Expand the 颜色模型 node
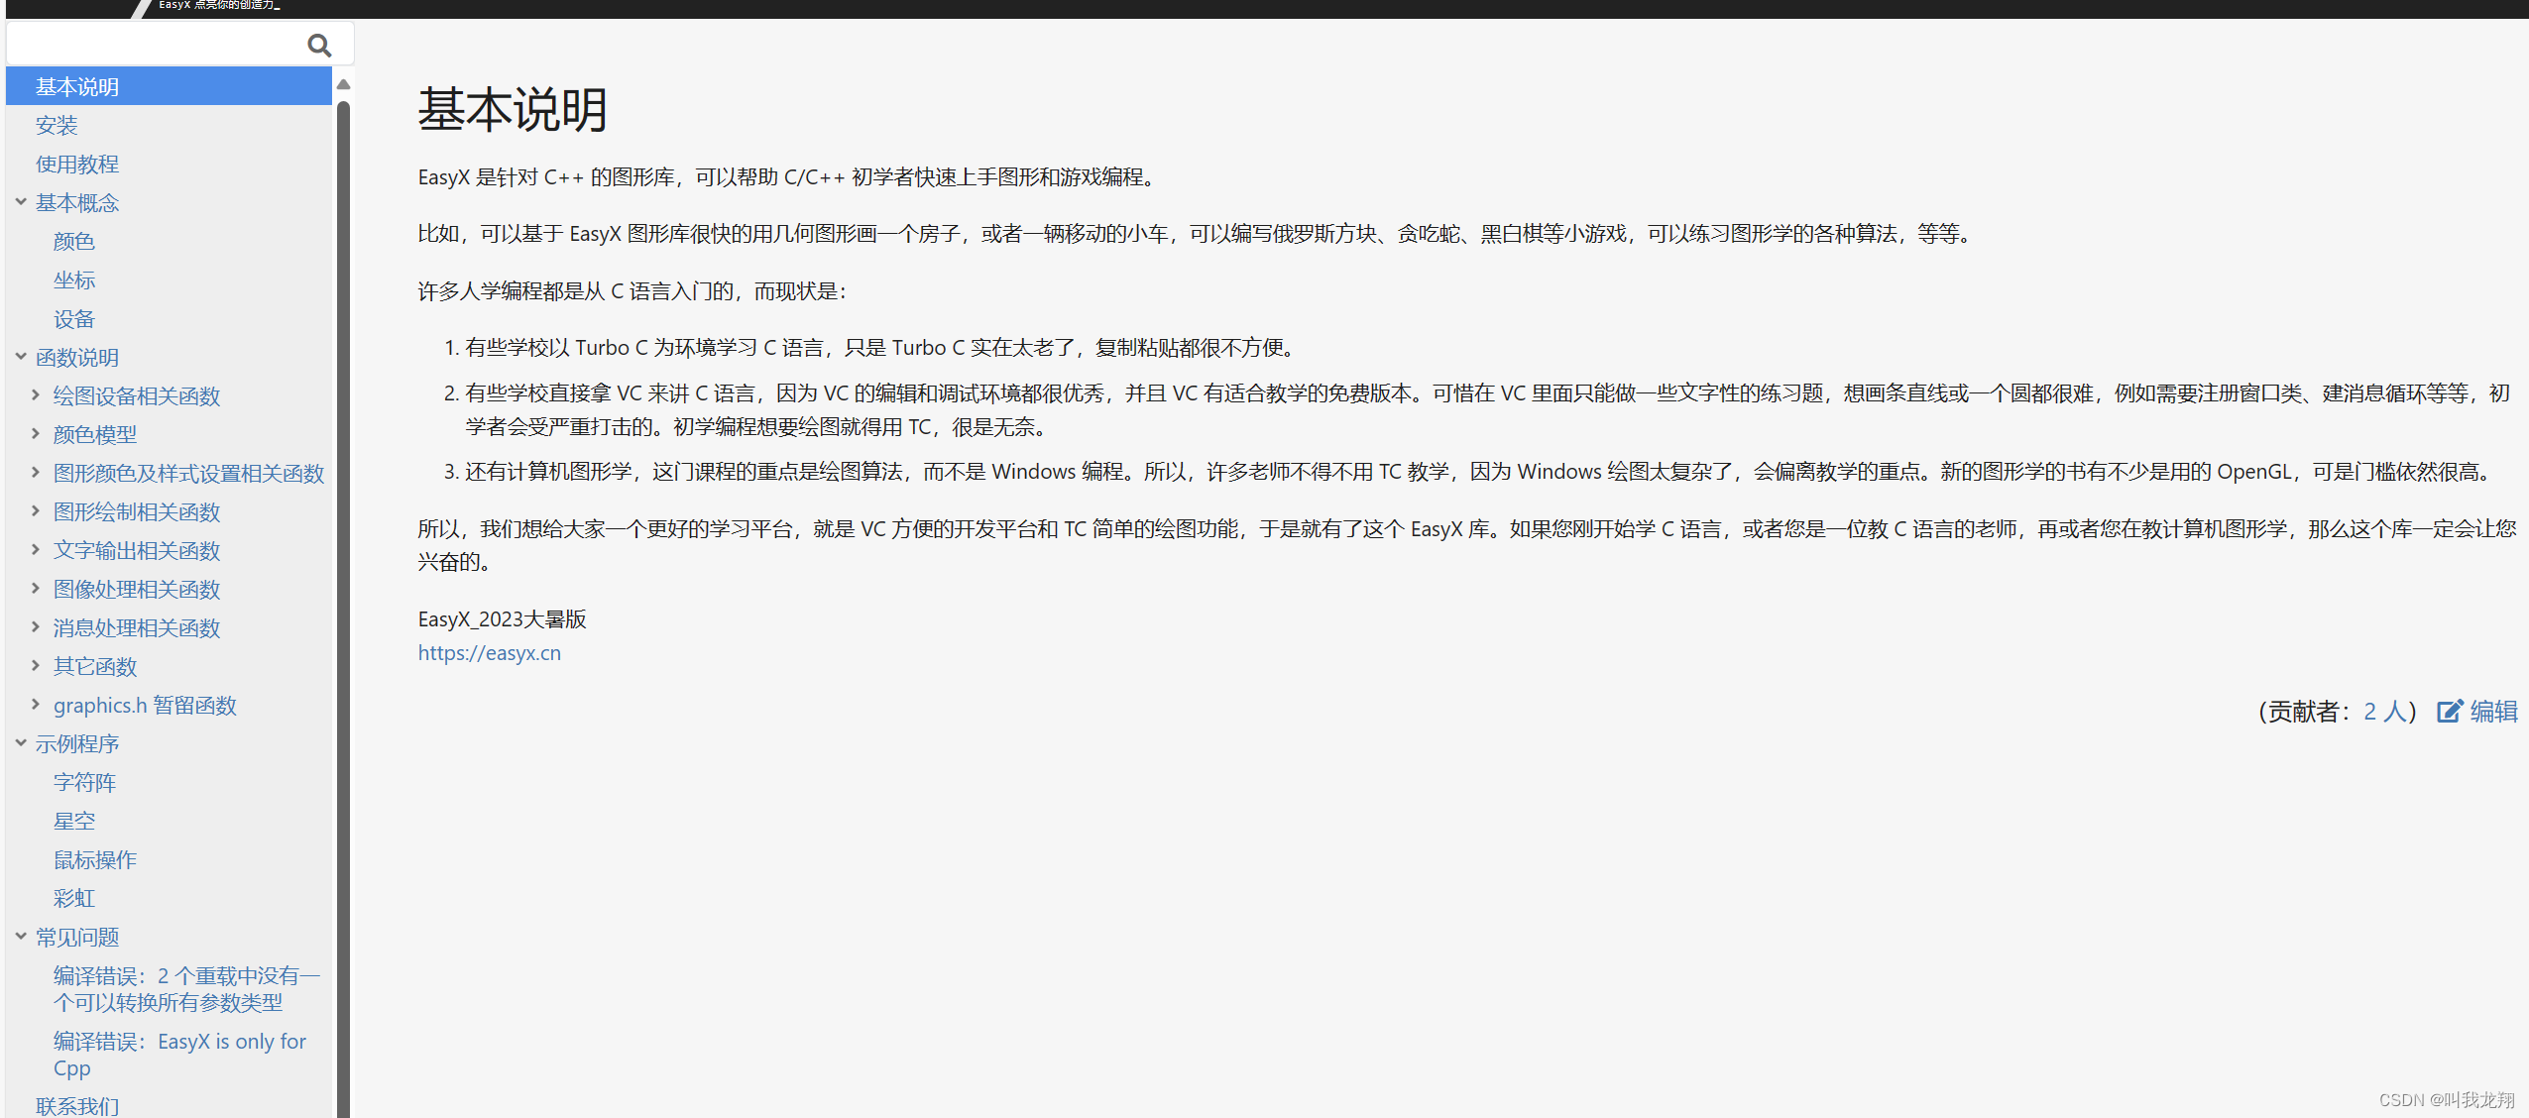This screenshot has width=2529, height=1118. tap(36, 434)
